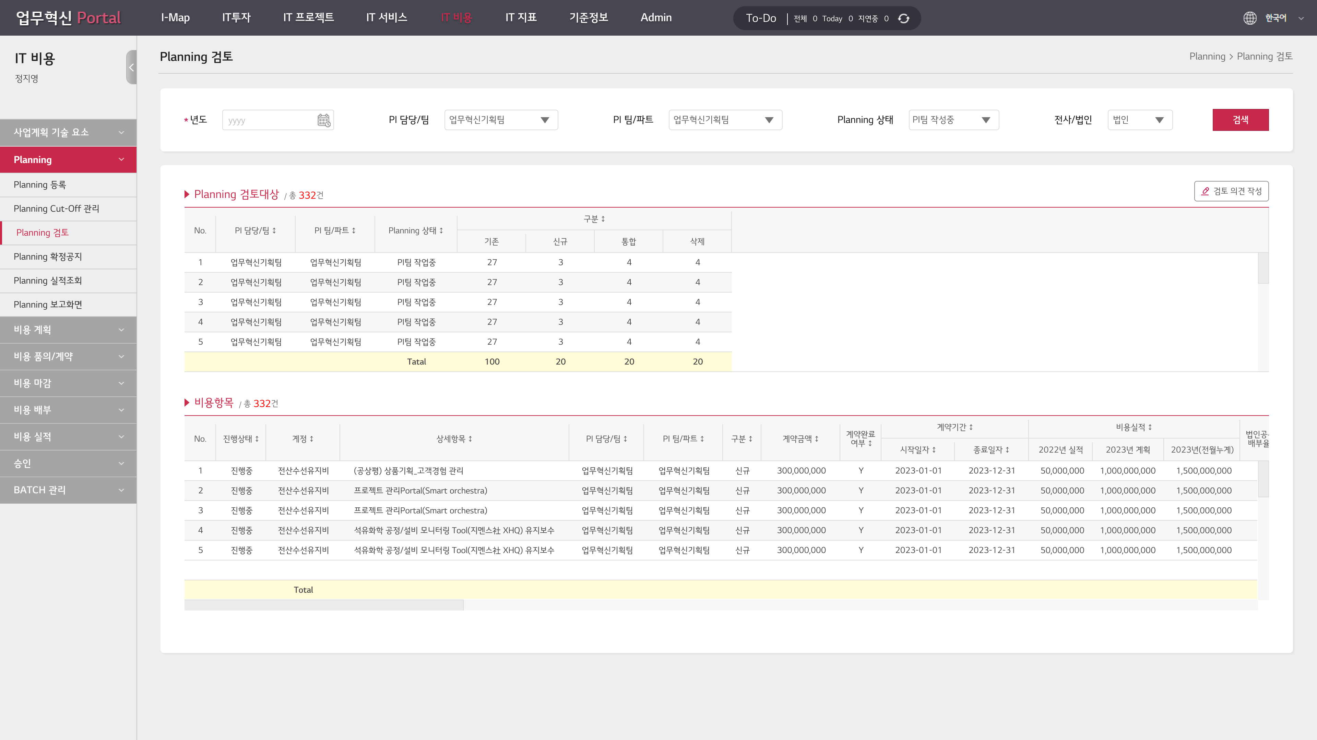Expand 비용 실적 sidebar group
This screenshot has width=1317, height=740.
[69, 437]
